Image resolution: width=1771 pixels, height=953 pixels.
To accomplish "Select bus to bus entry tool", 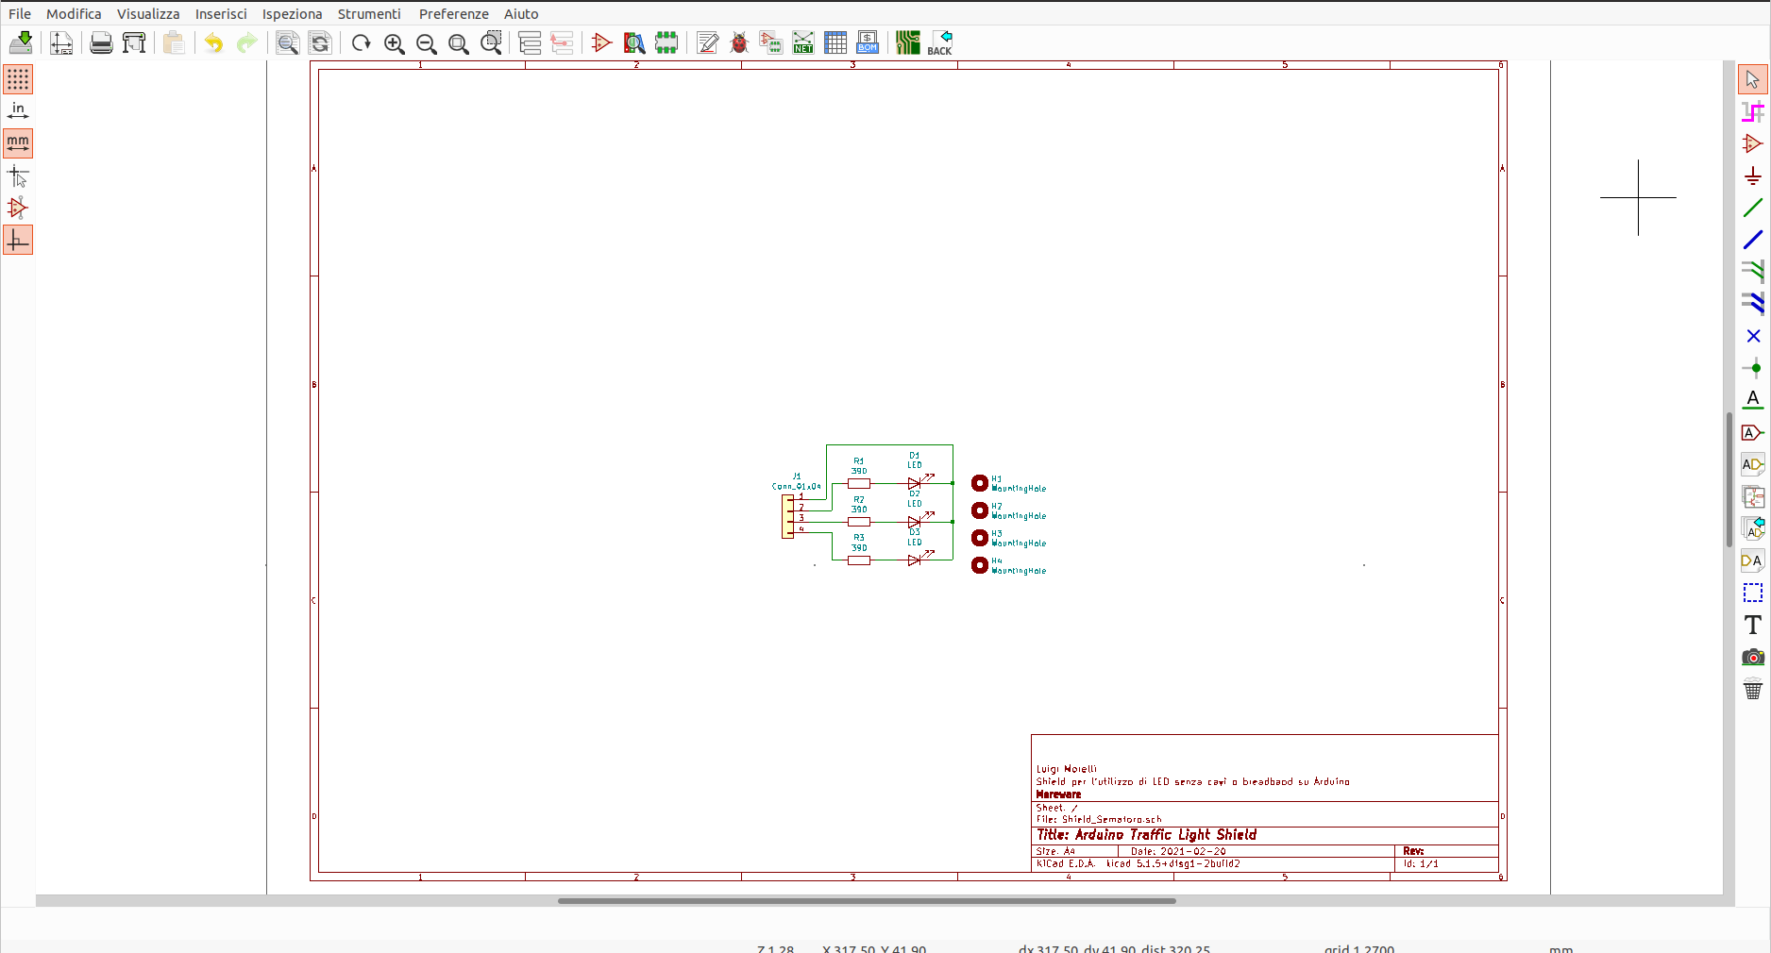I will point(1753,304).
